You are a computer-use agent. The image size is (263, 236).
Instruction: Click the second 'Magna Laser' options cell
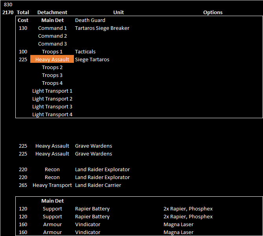point(178,232)
